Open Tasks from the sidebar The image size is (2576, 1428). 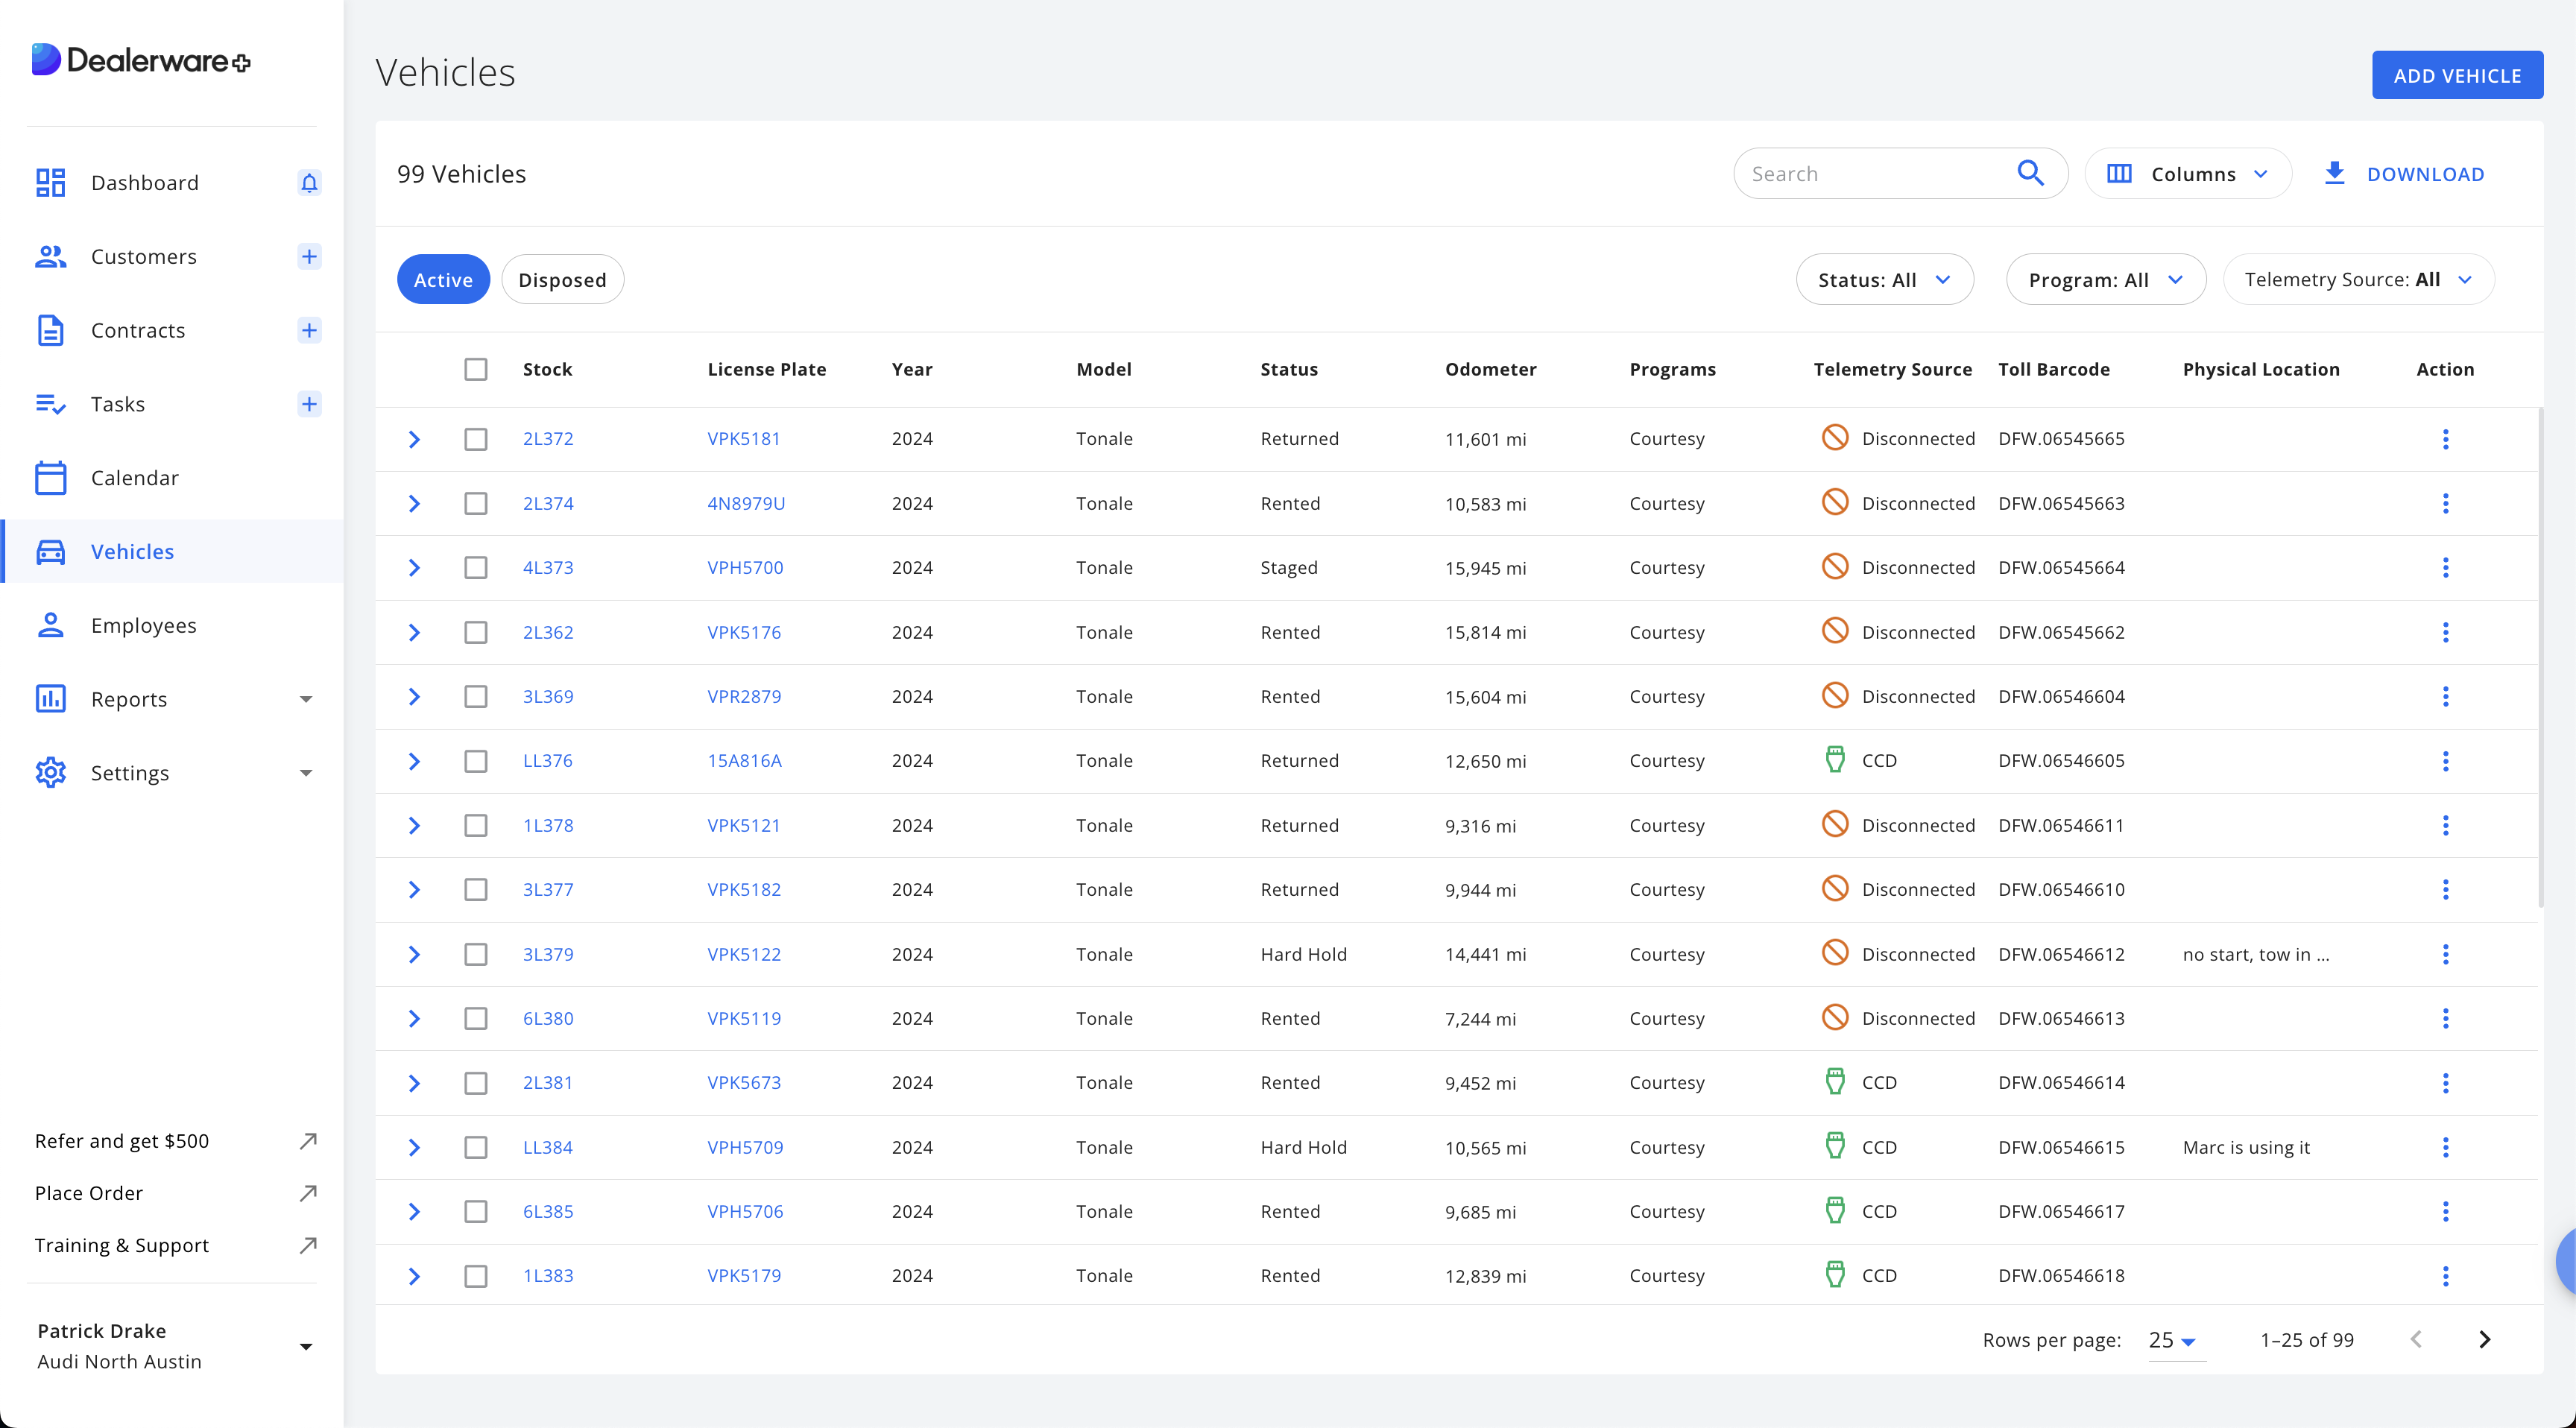coord(117,404)
